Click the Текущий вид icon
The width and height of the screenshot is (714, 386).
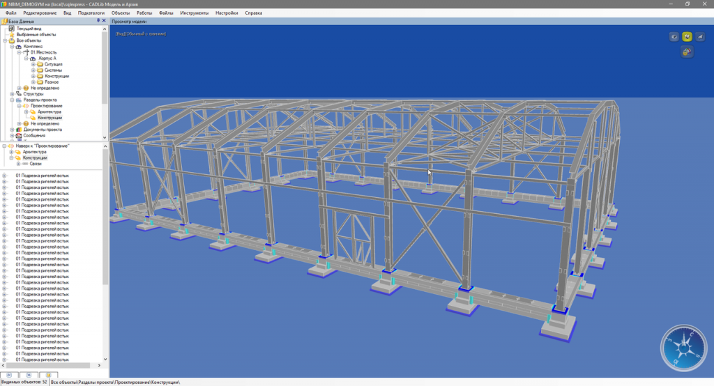pos(12,29)
